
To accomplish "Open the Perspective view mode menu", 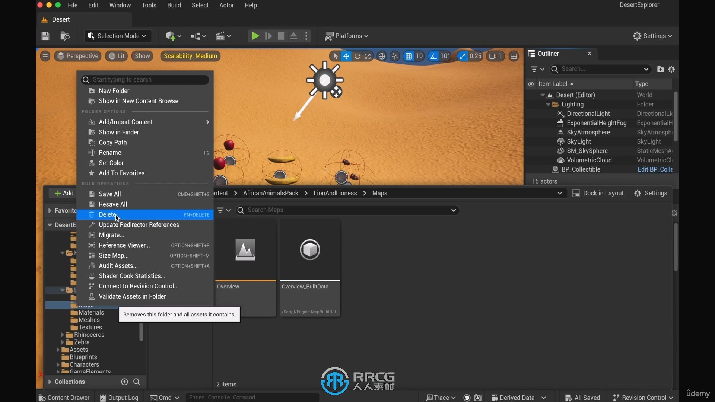I will coord(78,56).
